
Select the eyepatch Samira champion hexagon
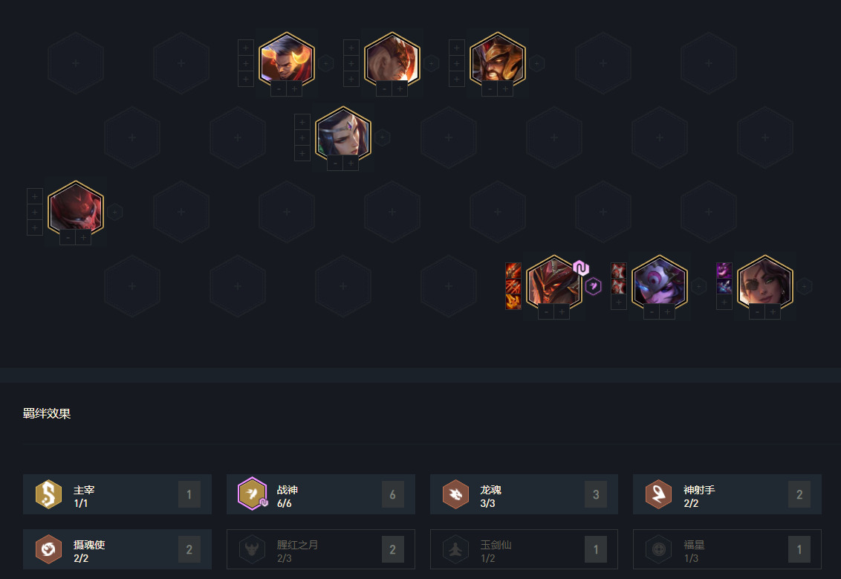tap(764, 283)
